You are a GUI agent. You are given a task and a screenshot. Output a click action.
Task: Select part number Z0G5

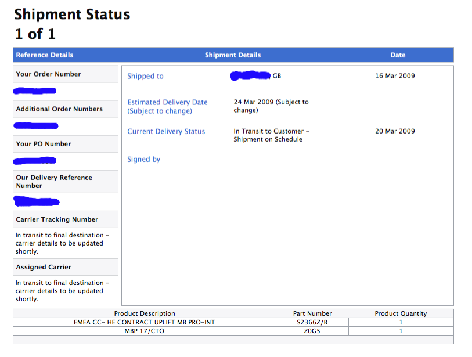click(x=312, y=331)
